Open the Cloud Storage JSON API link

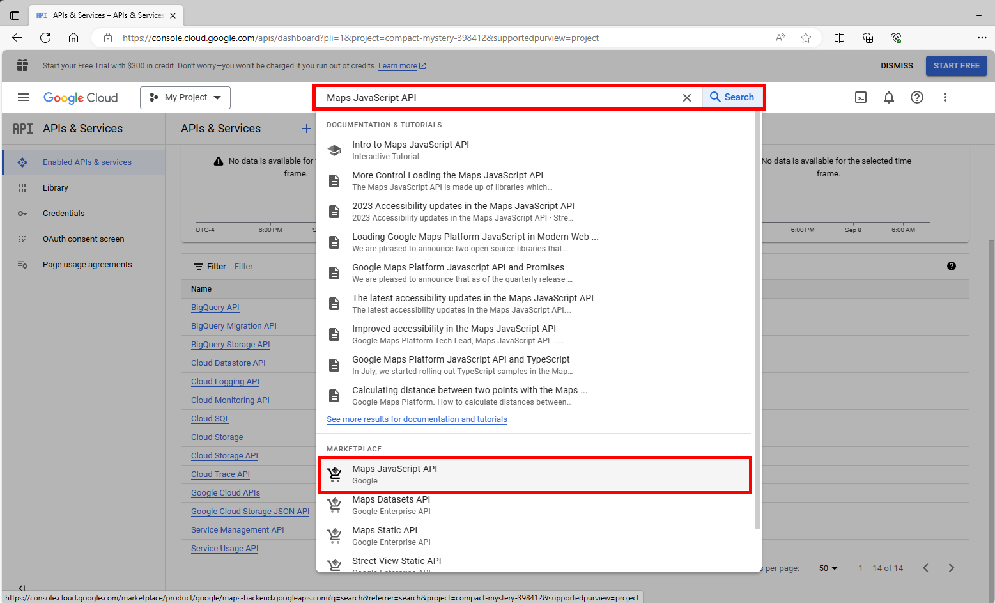coord(250,512)
